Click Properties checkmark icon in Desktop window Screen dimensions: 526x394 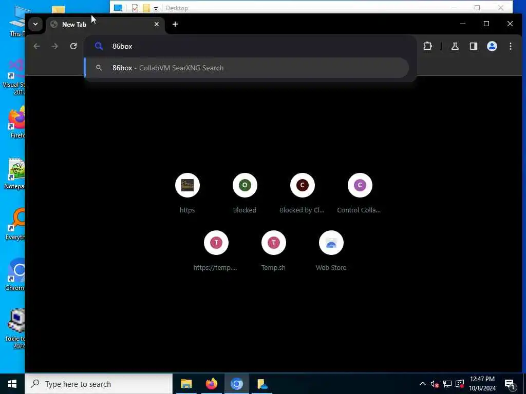pos(135,8)
